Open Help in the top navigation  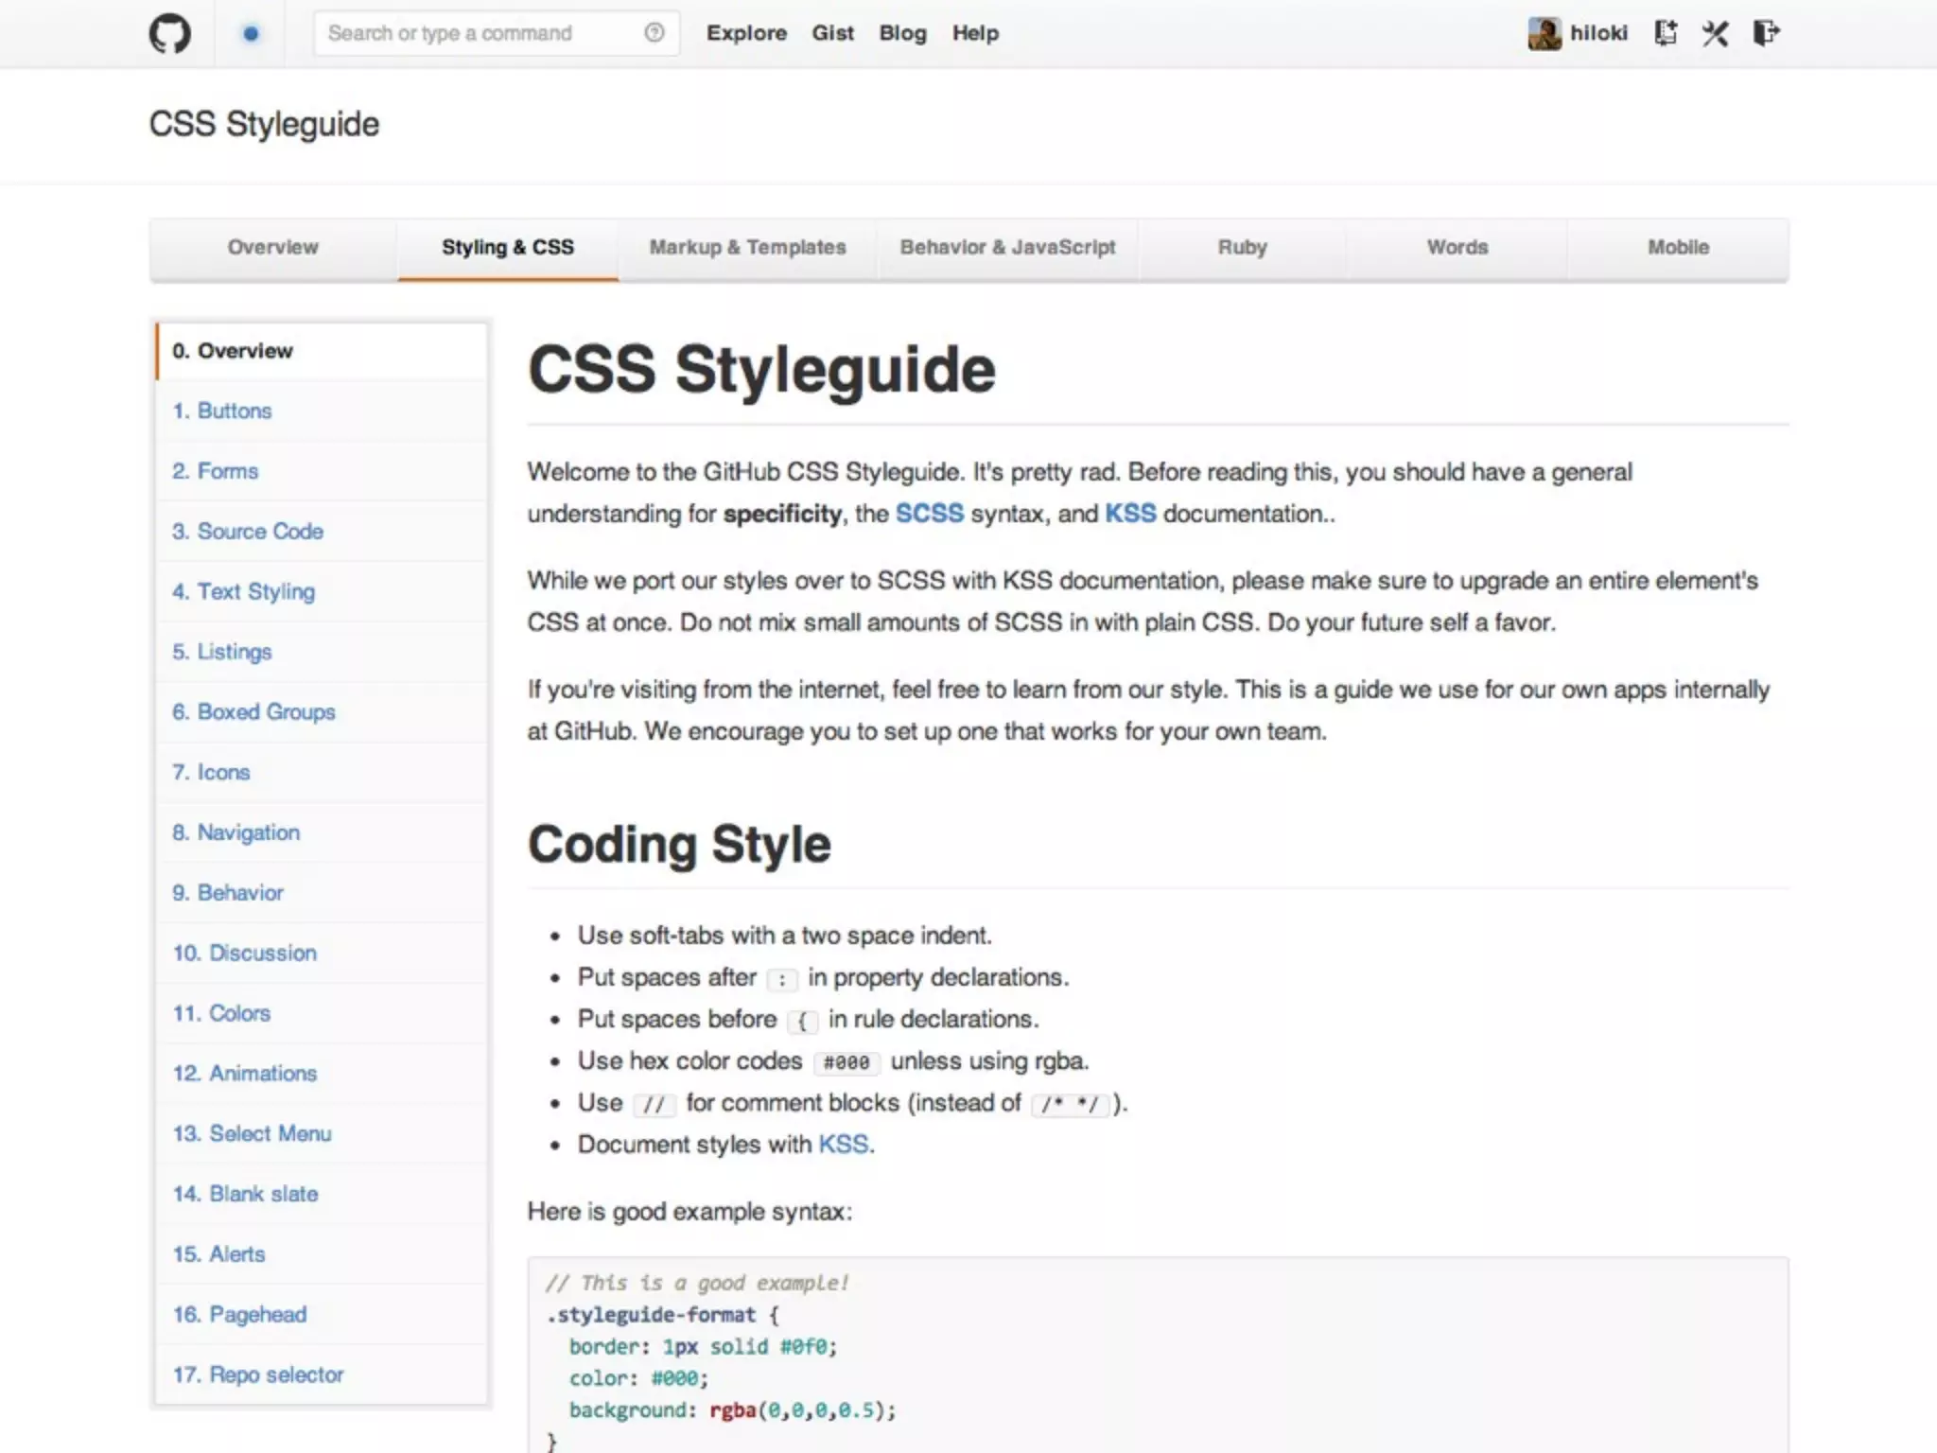[975, 33]
